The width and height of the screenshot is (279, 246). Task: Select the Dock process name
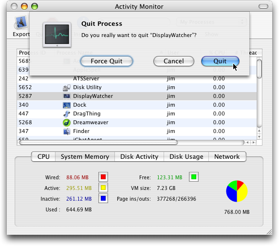79,105
